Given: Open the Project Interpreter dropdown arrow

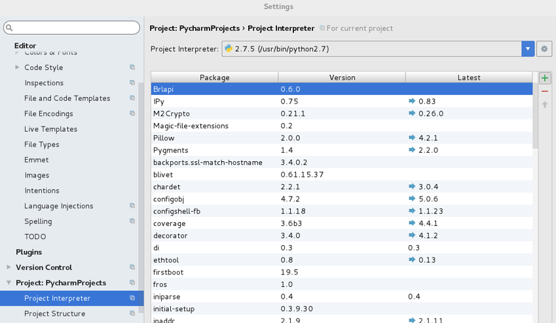Looking at the screenshot, I should point(528,49).
